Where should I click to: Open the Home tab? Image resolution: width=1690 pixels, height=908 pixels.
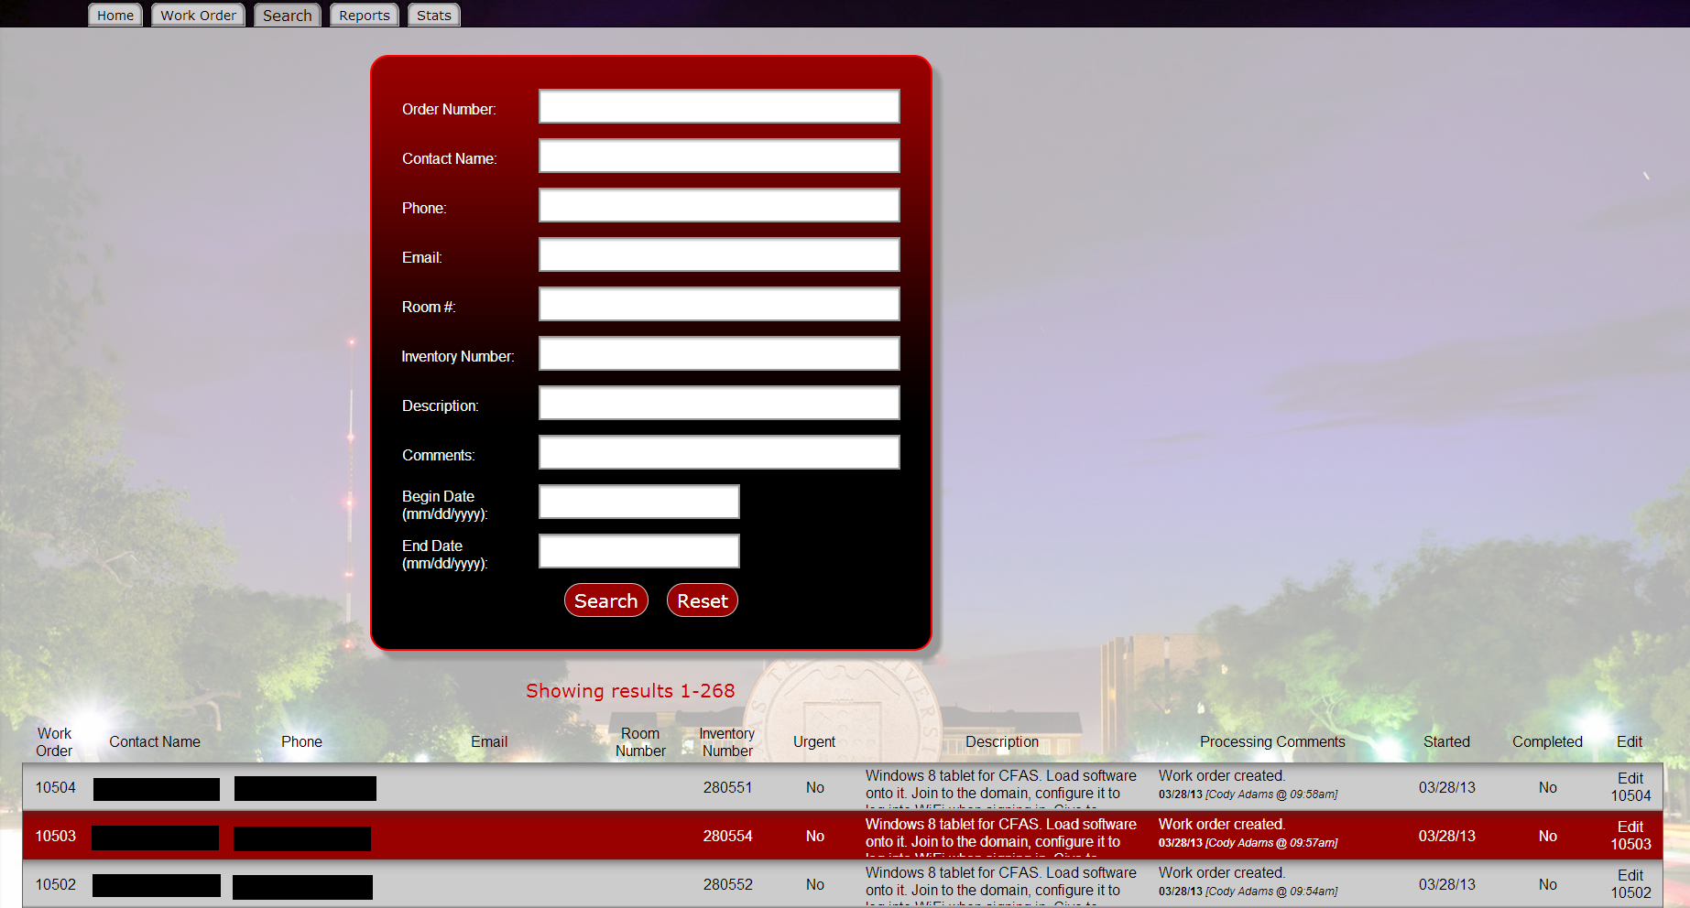tap(115, 16)
